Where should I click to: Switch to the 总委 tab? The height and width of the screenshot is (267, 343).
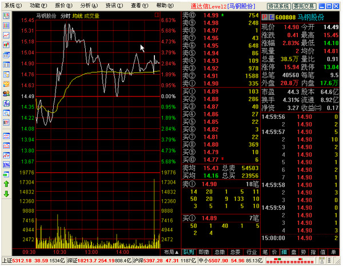pos(236,252)
